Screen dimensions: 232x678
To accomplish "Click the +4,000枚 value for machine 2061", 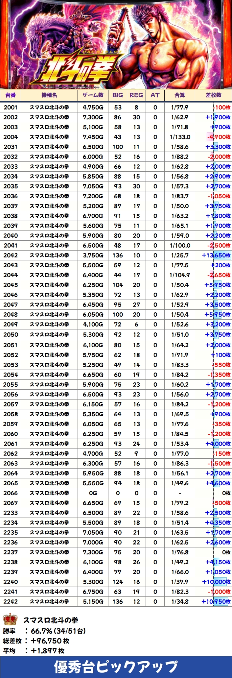I will [218, 444].
